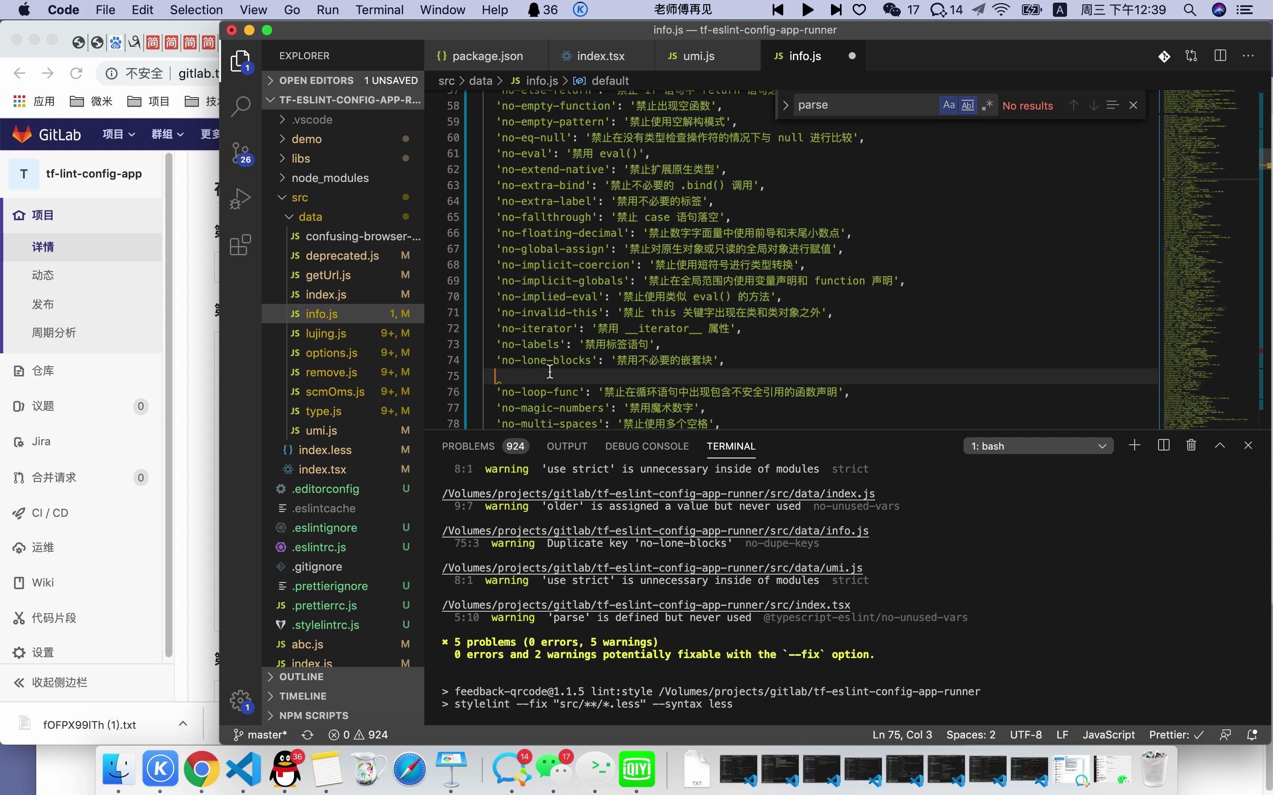Open the Run and Debug view
Viewport: 1273px width, 795px height.
click(240, 198)
